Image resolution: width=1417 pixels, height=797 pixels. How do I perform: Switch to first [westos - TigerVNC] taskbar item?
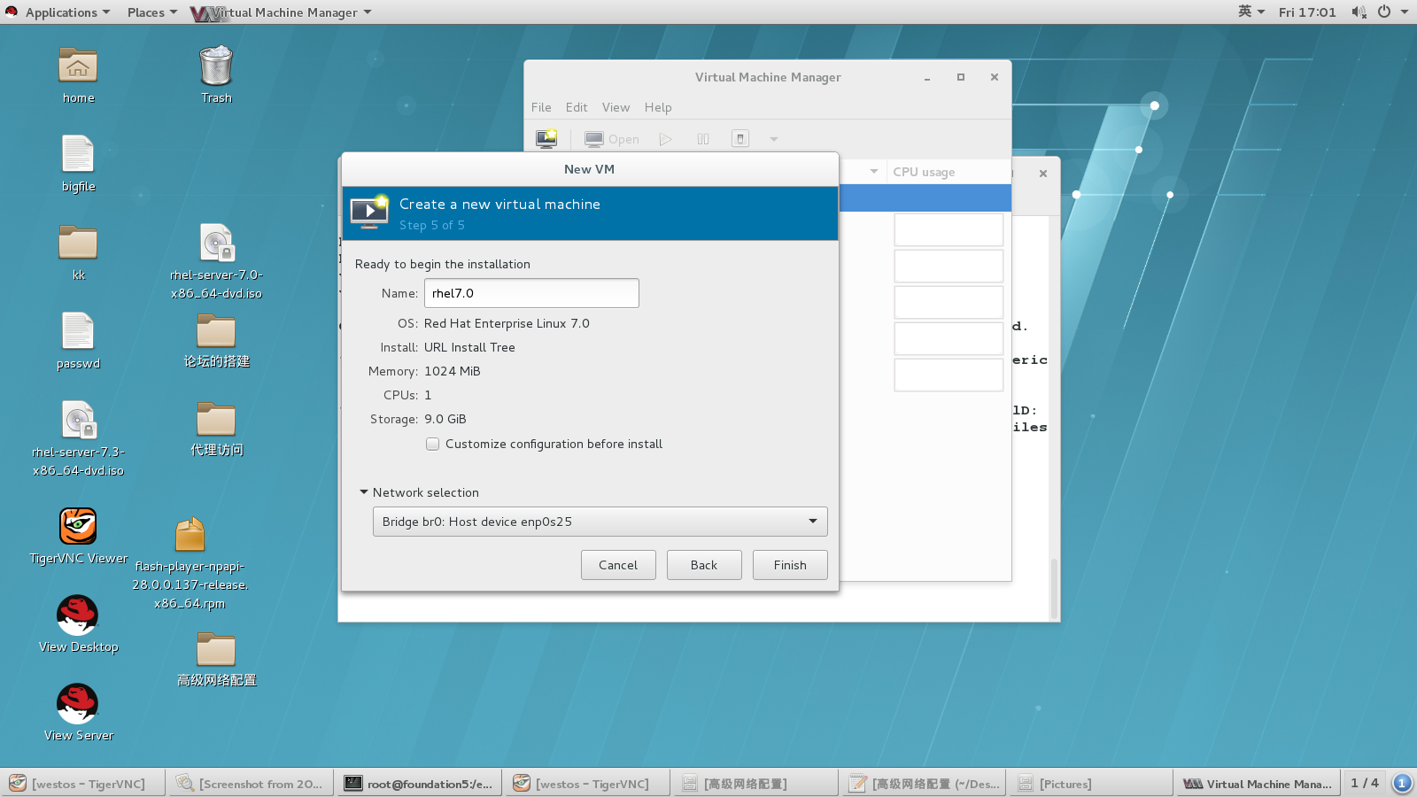point(84,783)
